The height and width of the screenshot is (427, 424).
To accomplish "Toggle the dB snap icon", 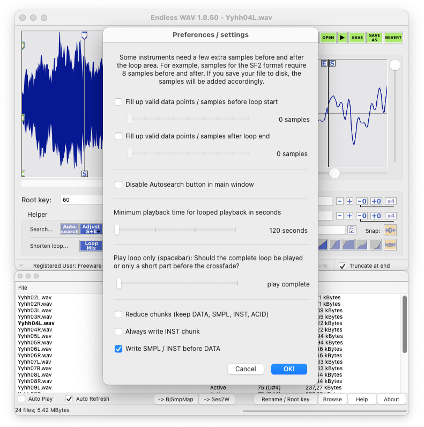I will pyautogui.click(x=390, y=245).
